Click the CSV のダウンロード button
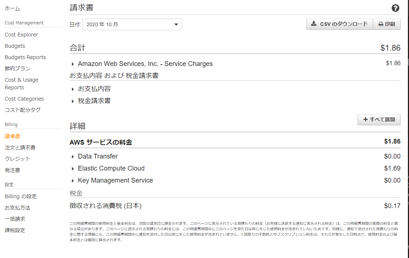 point(340,24)
